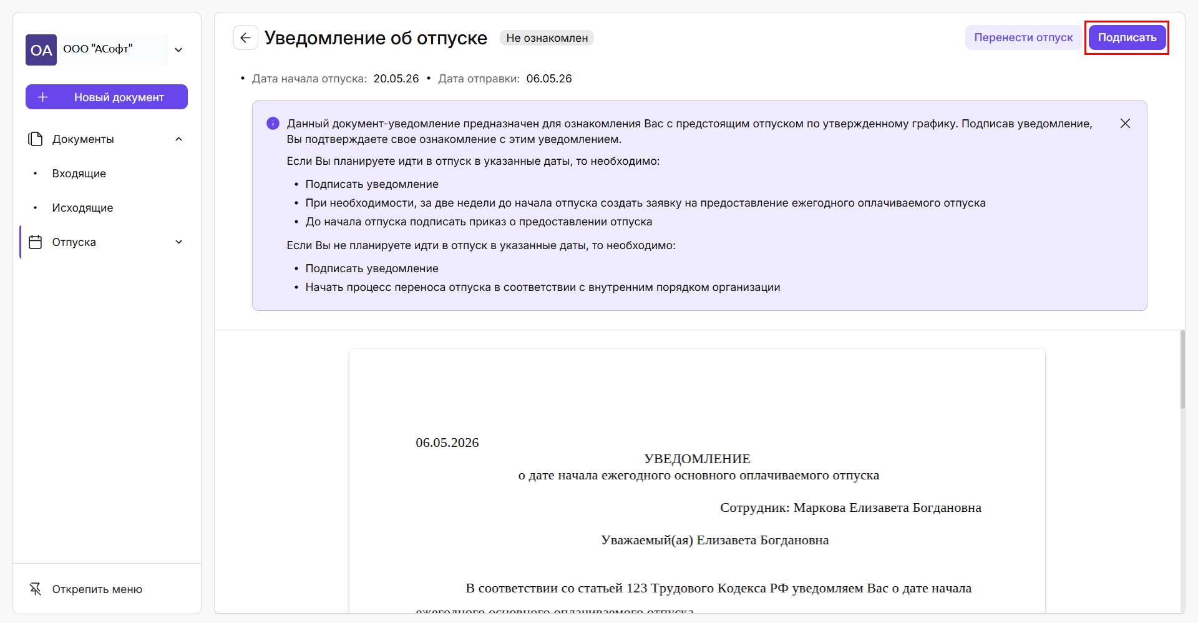The width and height of the screenshot is (1198, 623).
Task: Click the Документы folder icon
Action: pyautogui.click(x=36, y=139)
